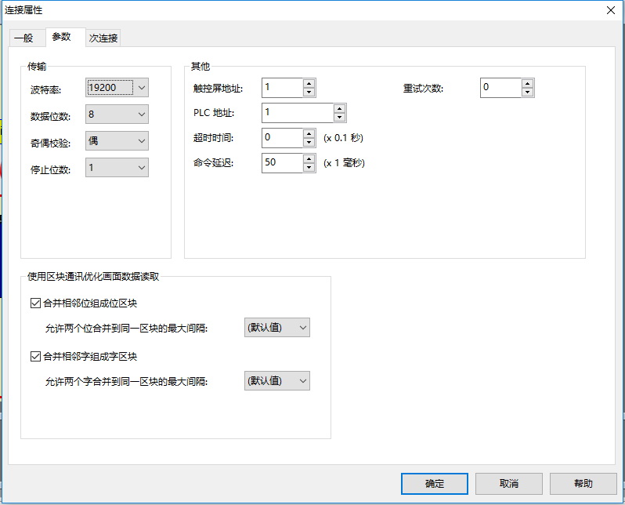Switch to the 次连接 tab

click(103, 38)
